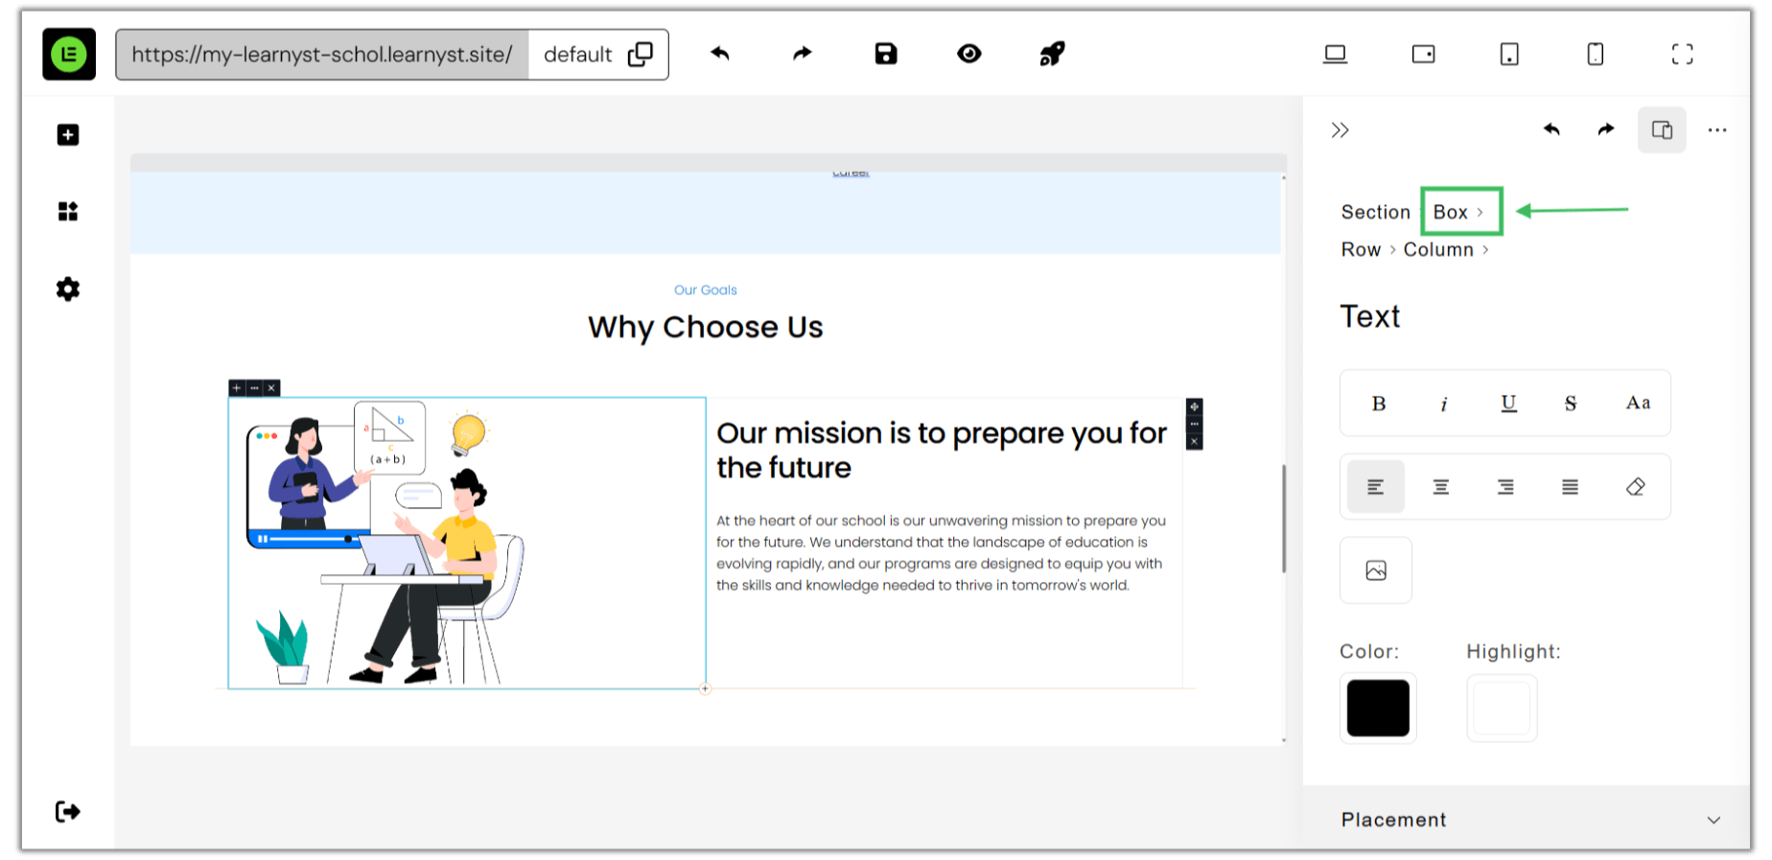The image size is (1772, 860).
Task: Select the mission heading text
Action: pyautogui.click(x=942, y=450)
